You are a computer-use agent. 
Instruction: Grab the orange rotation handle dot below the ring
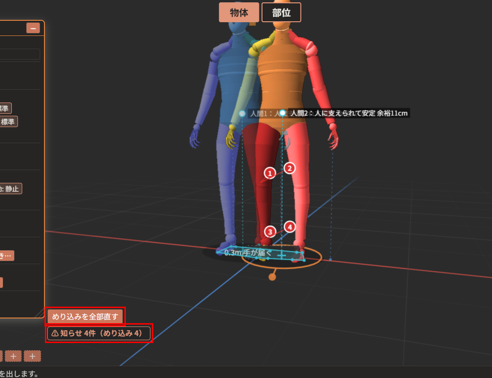click(x=272, y=277)
